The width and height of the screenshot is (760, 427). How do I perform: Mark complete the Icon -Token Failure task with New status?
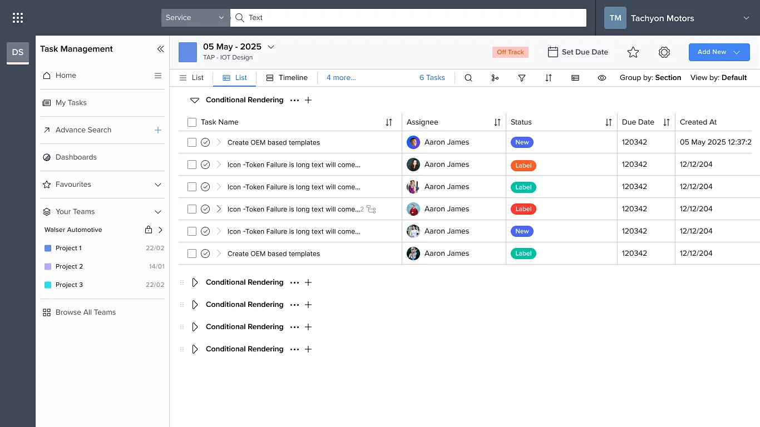[205, 231]
